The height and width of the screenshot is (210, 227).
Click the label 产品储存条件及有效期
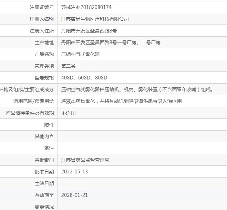coord(30,113)
